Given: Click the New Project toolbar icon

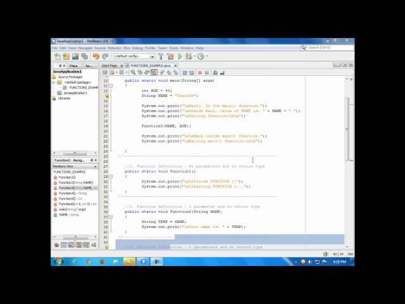Looking at the screenshot, I should click(x=66, y=56).
